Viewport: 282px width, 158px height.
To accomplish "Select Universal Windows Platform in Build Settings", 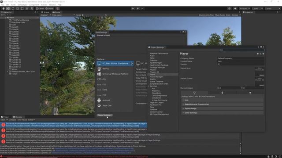I will tap(115, 74).
